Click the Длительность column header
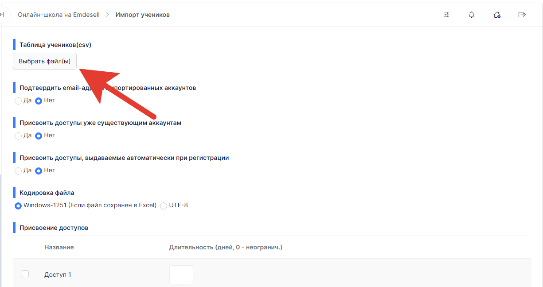 226,247
